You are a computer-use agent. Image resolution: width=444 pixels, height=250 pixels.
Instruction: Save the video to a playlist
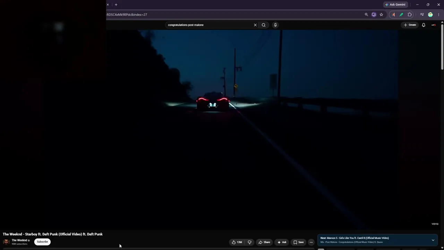coord(298,242)
